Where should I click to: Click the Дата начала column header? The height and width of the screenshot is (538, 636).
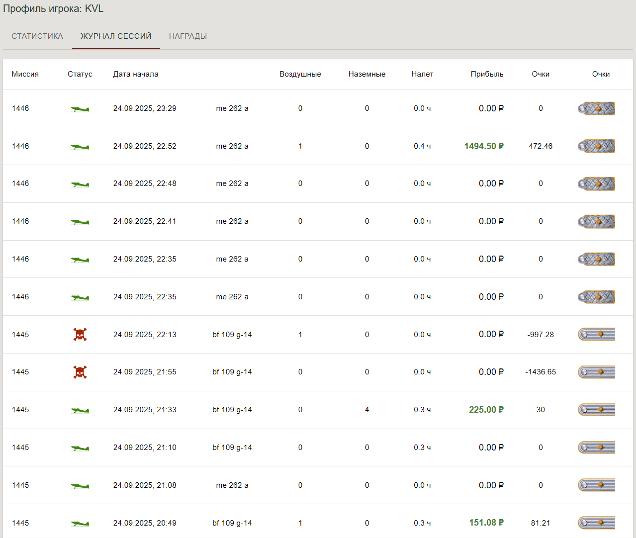[136, 74]
